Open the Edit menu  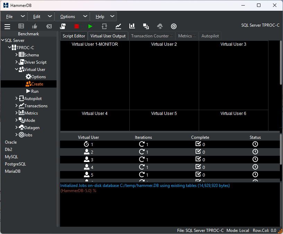pos(41,17)
